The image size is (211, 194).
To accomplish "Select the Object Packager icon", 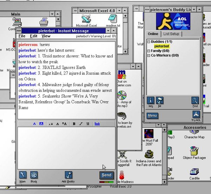I will (x=194, y=151).
